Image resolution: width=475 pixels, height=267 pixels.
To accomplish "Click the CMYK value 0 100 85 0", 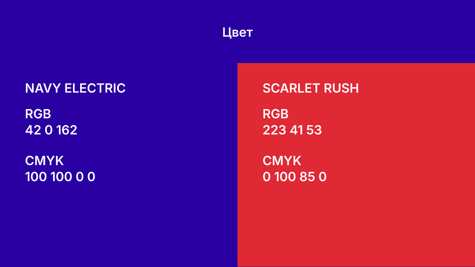I will (x=295, y=177).
